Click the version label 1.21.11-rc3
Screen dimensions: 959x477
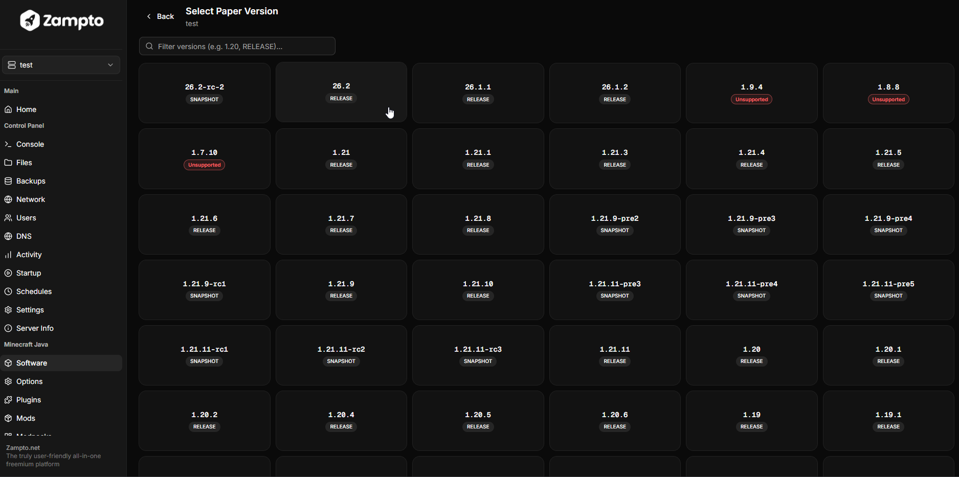coord(478,349)
